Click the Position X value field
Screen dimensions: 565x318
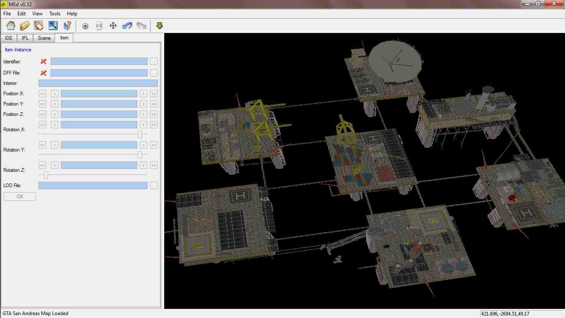click(x=99, y=94)
